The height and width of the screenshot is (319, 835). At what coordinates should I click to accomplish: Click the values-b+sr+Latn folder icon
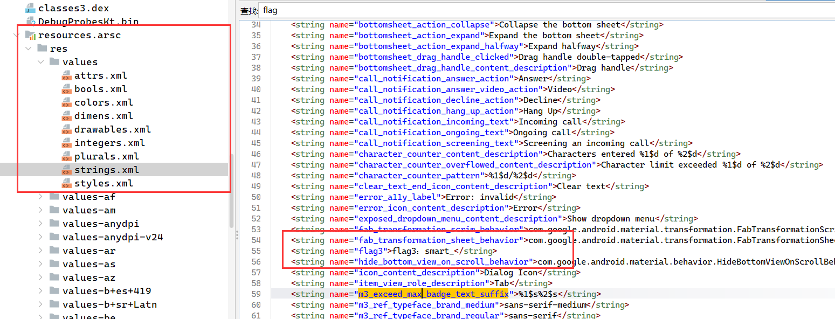(54, 304)
